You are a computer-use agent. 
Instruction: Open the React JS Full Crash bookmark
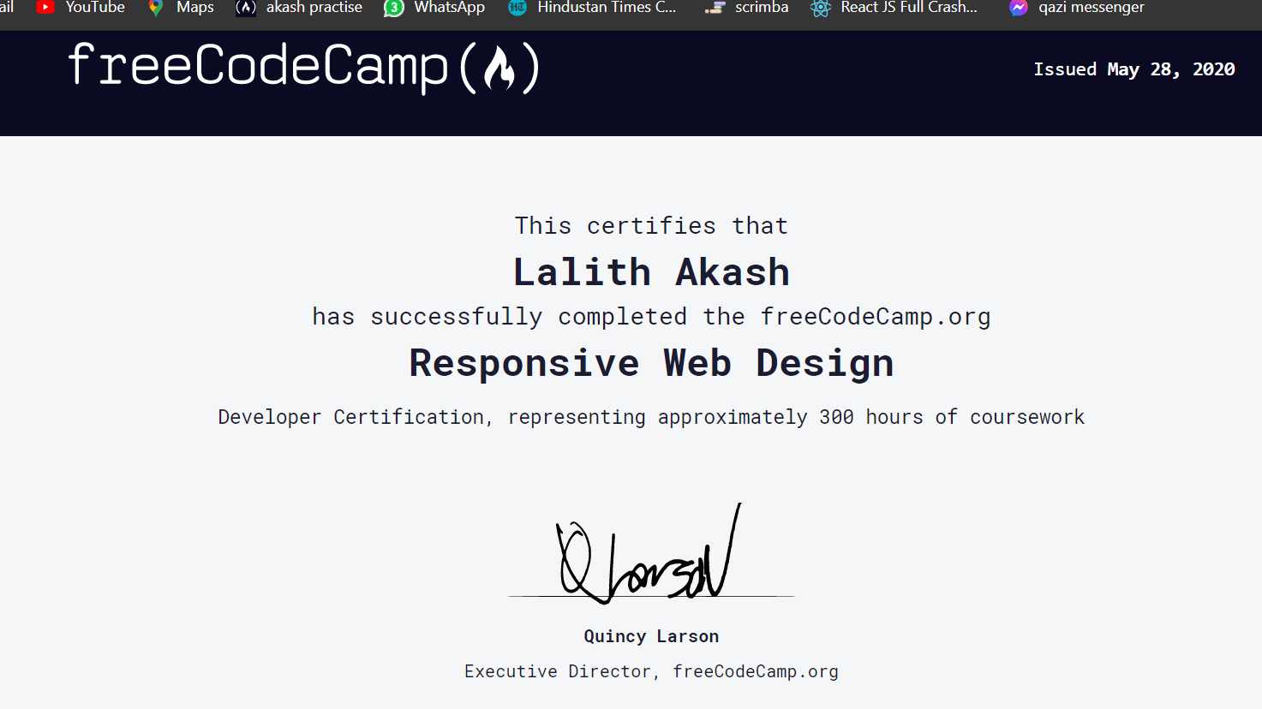point(894,8)
